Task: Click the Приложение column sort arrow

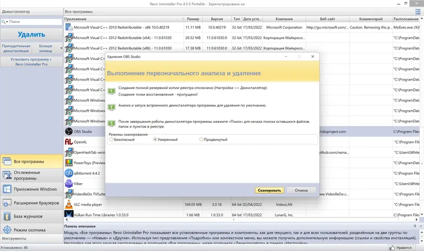Action: (182, 19)
